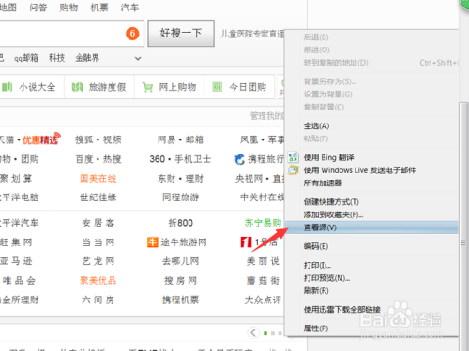Open the 优惠精选 orange link
The width and height of the screenshot is (469, 351).
point(40,139)
